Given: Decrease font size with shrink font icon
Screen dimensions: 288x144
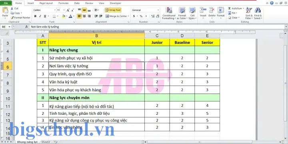Looking at the screenshot, I should coord(72,10).
